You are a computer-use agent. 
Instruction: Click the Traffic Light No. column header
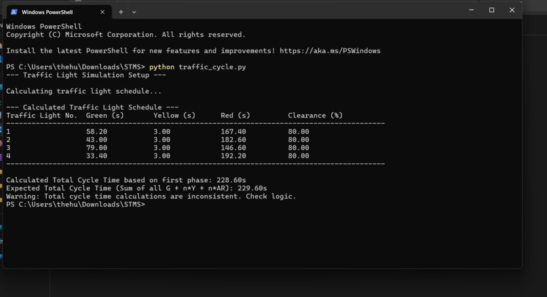point(42,116)
